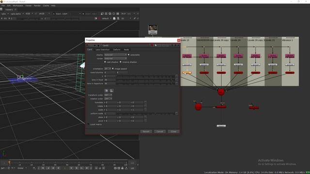
Task: Click the left red round node
Action: tap(198, 107)
